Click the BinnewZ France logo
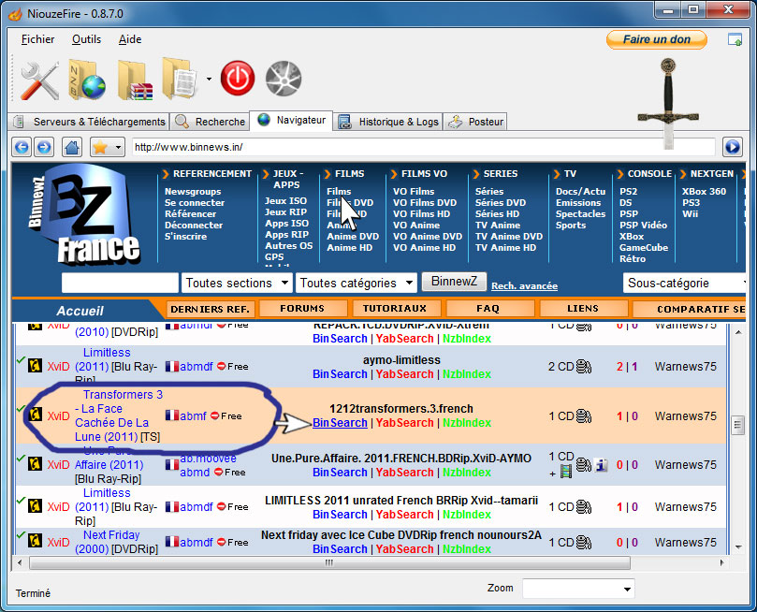The width and height of the screenshot is (757, 612). 84,214
